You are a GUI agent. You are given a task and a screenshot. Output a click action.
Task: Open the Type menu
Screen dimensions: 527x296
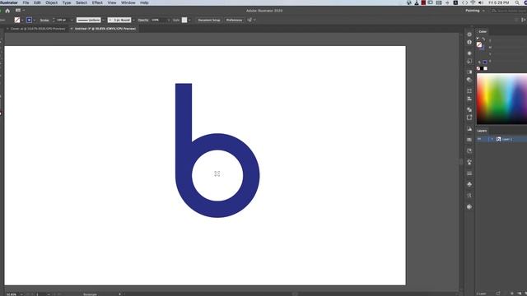click(67, 2)
